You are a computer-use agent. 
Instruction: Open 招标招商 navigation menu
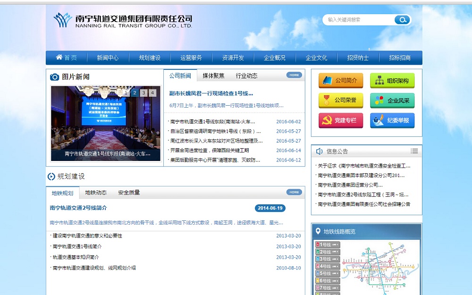(x=400, y=58)
